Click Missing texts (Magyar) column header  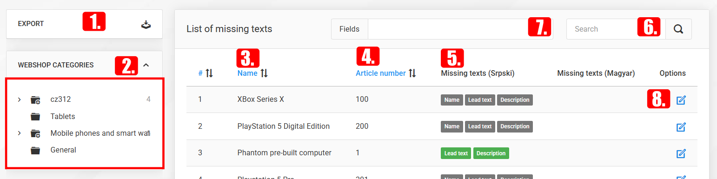[596, 73]
